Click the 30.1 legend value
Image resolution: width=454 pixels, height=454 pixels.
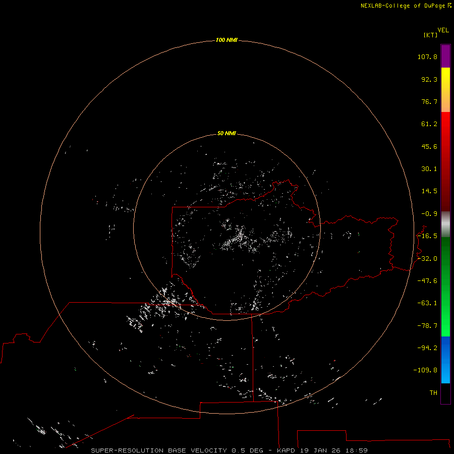429,169
